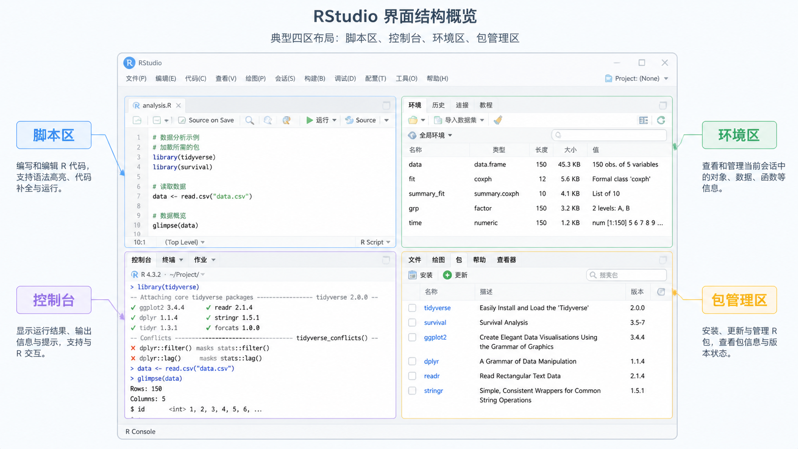
Task: Check the survival package box
Action: coord(412,323)
